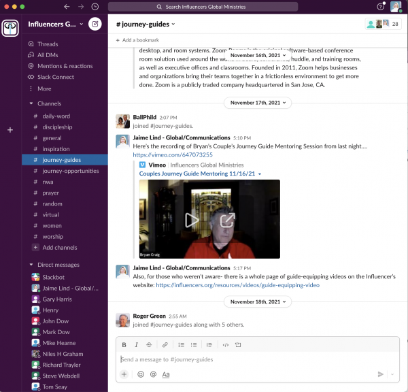Image resolution: width=408 pixels, height=392 pixels.
Task: Switch to the #inspiration channel
Action: (x=65, y=149)
